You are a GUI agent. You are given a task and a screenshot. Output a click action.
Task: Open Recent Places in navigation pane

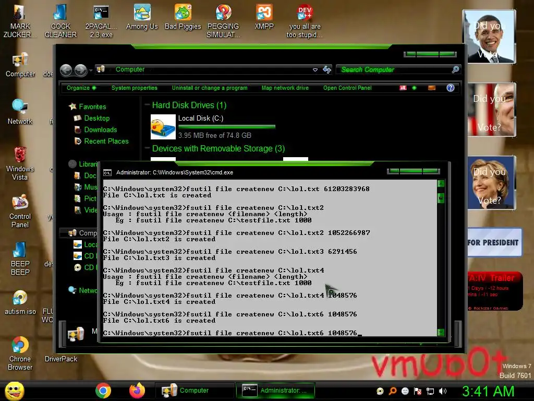[102, 141]
